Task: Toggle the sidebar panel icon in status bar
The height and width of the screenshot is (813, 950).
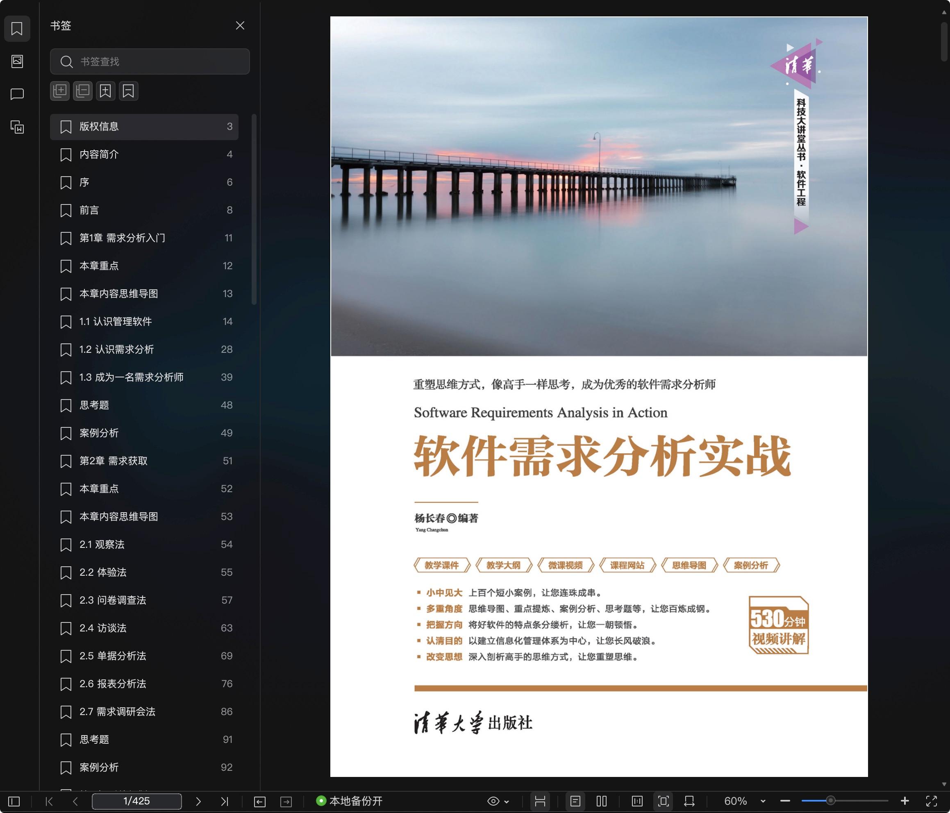Action: [14, 801]
